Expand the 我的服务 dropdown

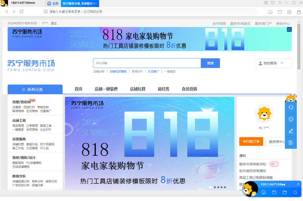tap(273, 63)
